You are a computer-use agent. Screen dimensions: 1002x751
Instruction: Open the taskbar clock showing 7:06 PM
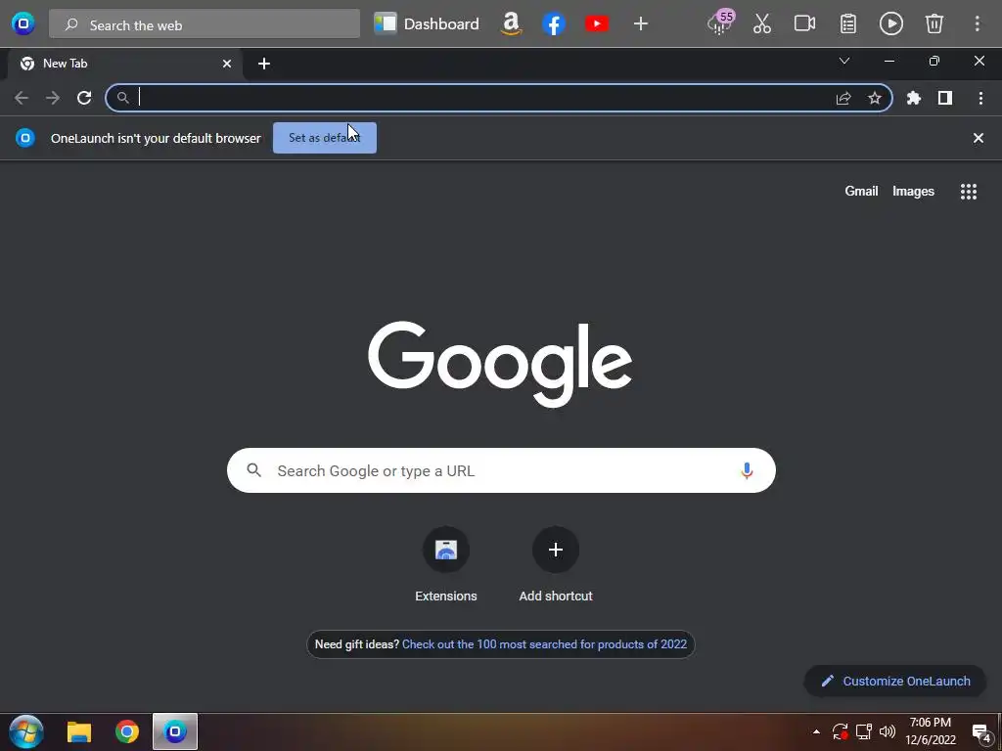(931, 731)
